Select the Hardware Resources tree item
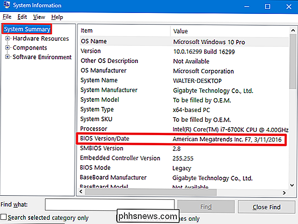The height and width of the screenshot is (224, 298). point(41,38)
